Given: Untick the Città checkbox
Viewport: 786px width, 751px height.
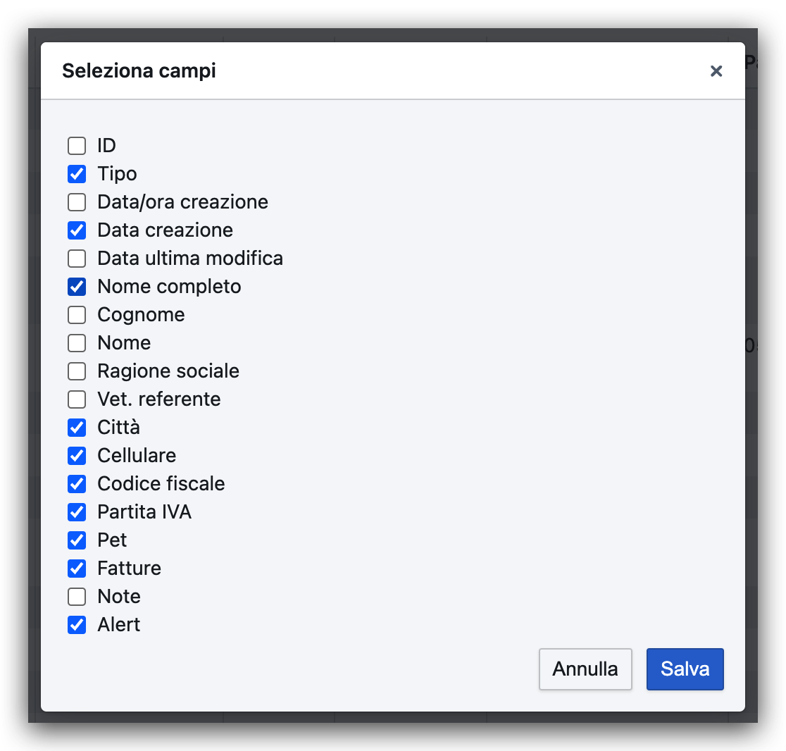Looking at the screenshot, I should click(x=77, y=428).
